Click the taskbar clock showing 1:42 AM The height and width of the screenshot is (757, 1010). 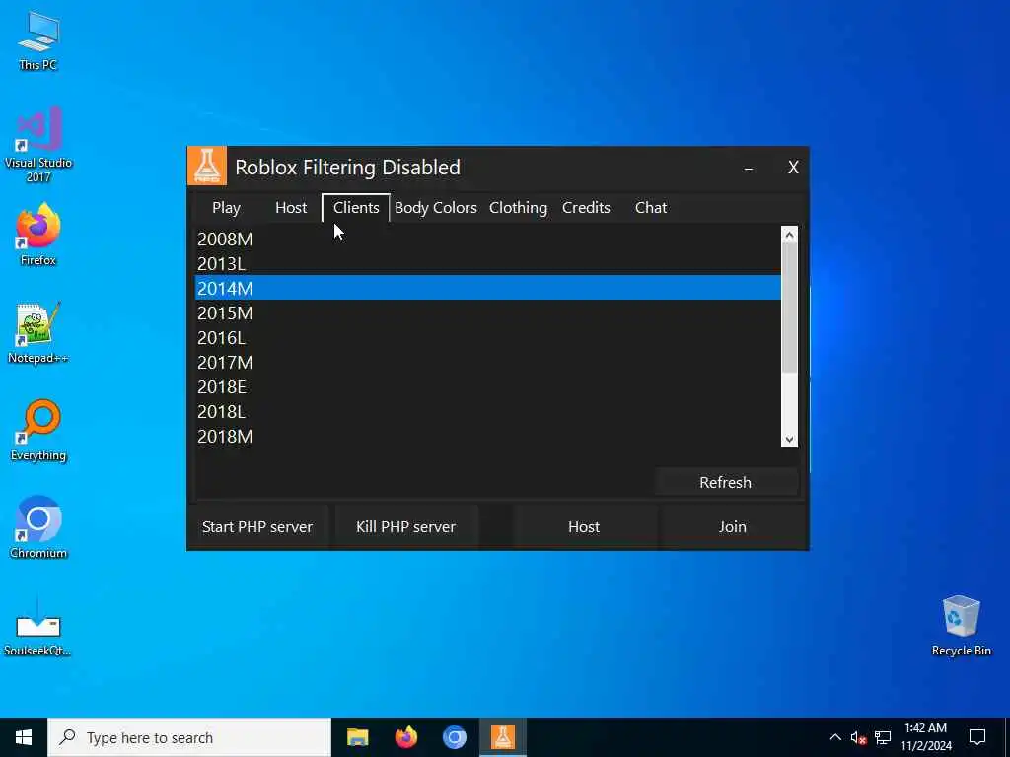[x=925, y=737]
